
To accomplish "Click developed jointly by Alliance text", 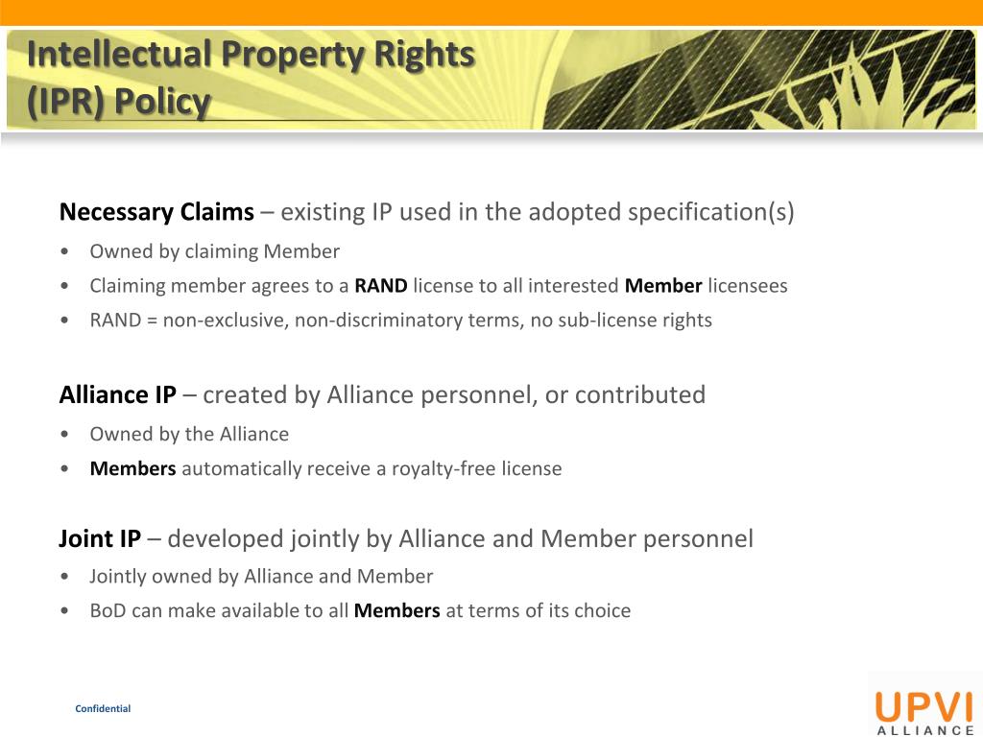I will coord(460,539).
